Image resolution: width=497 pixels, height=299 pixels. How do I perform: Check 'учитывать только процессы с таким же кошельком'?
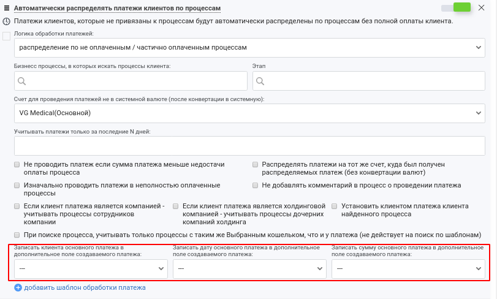click(17, 235)
